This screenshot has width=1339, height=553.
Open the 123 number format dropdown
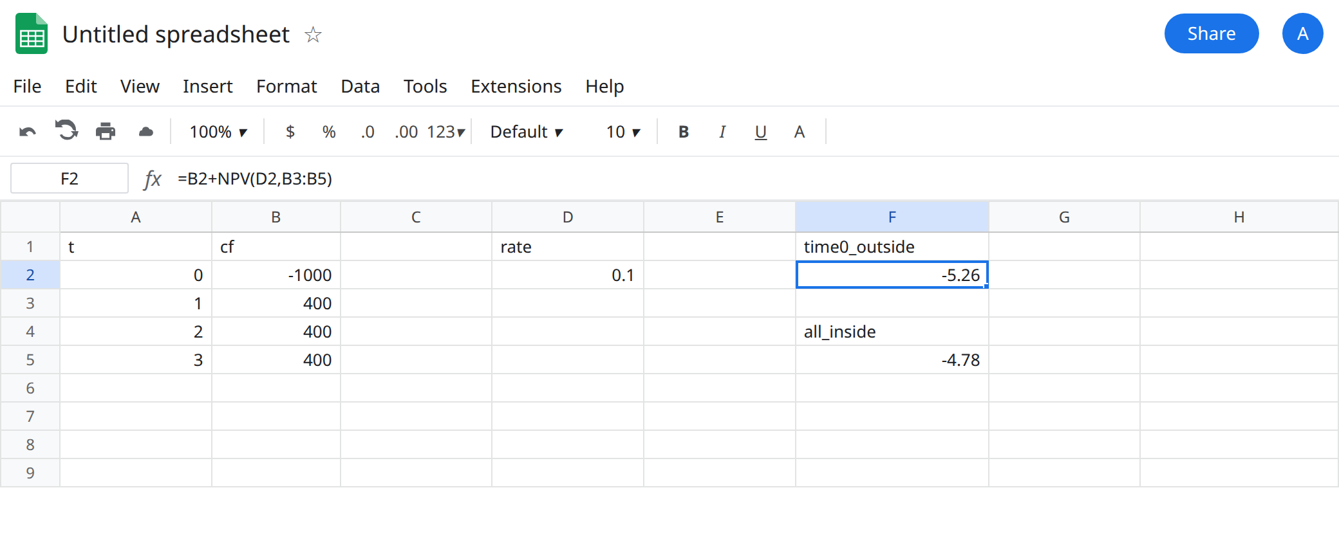[x=445, y=132]
